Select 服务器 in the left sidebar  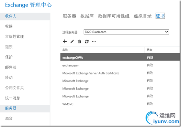tap(25, 108)
